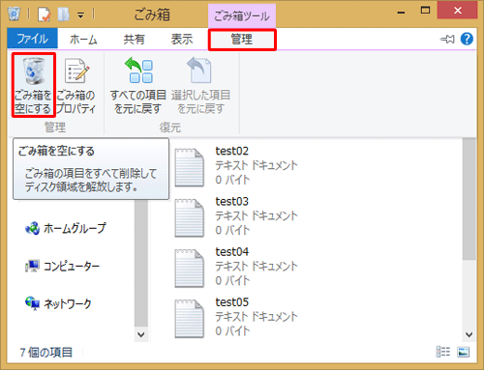Switch to the 表示 ribbon tab
The width and height of the screenshot is (484, 370).
tap(182, 40)
